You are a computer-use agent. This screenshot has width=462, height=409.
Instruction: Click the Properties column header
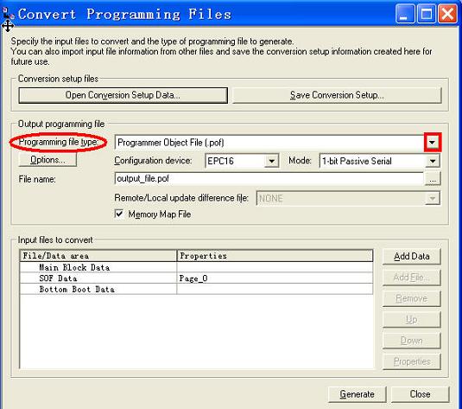point(275,256)
